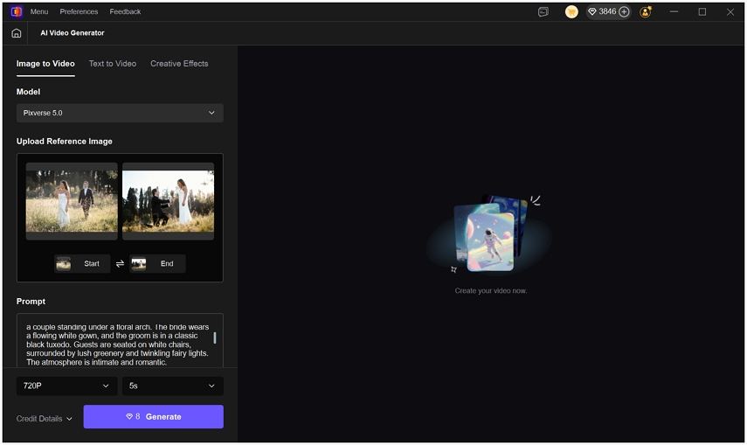
Task: Open the Preferences menu
Action: point(79,12)
